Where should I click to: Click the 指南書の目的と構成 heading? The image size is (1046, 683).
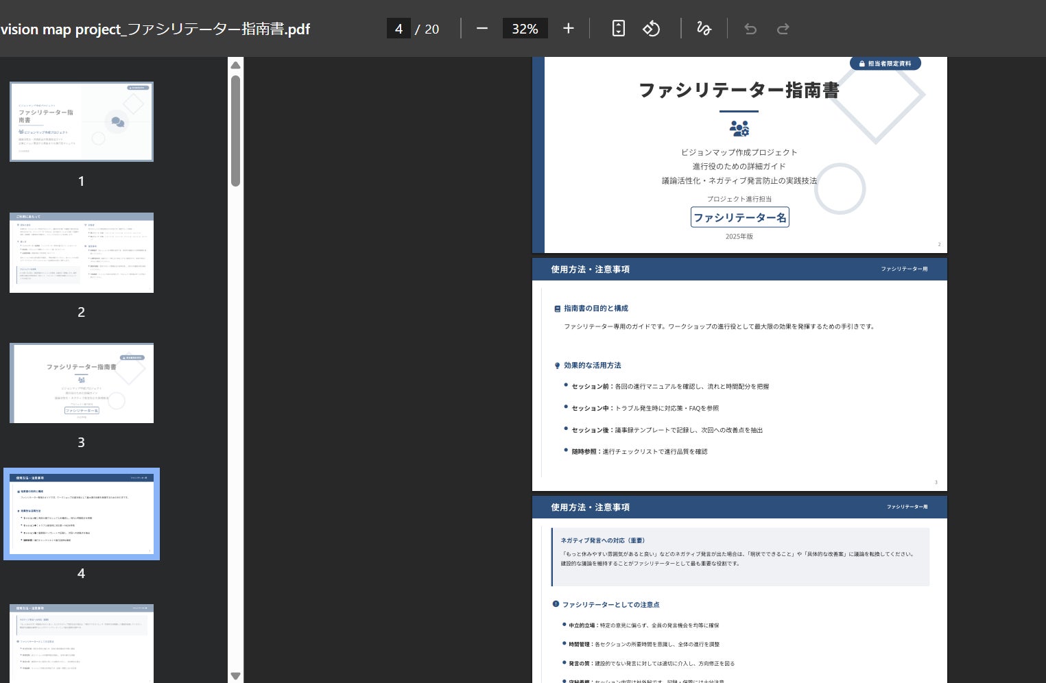click(595, 309)
